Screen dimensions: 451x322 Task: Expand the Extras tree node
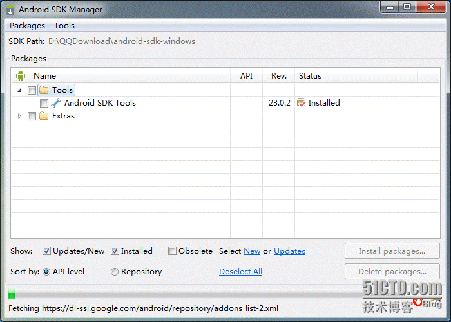coord(19,116)
